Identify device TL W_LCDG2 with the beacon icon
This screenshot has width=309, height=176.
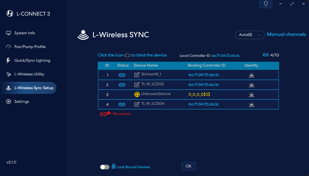[251, 85]
